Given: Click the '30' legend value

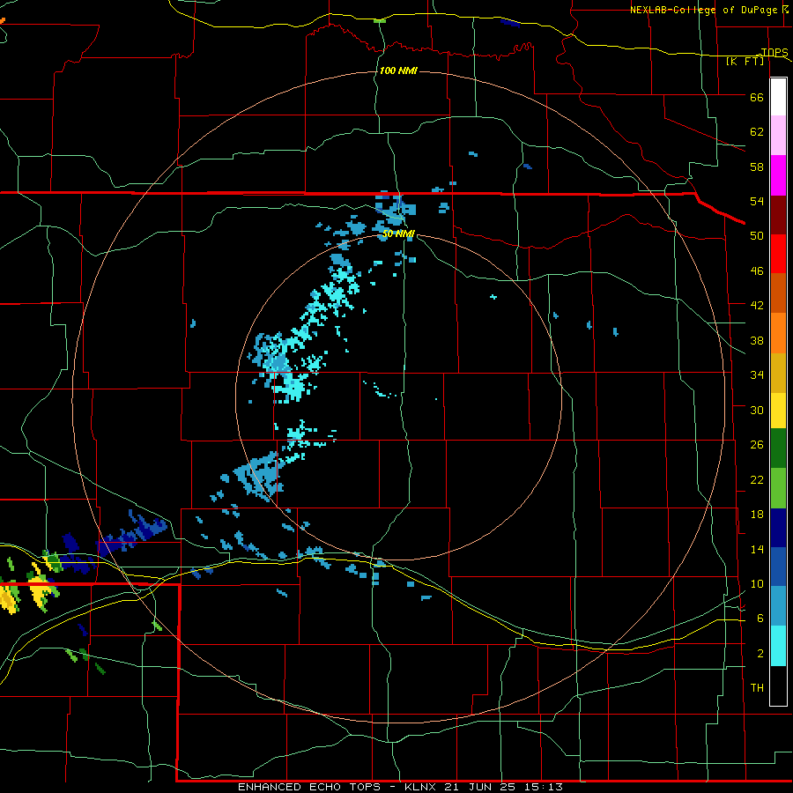Looking at the screenshot, I should tap(757, 410).
